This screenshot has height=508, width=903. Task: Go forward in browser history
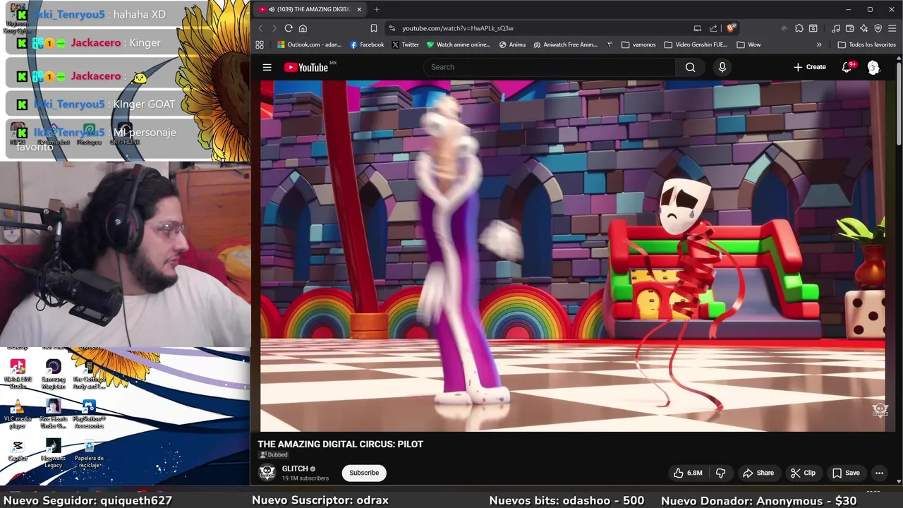click(x=274, y=28)
